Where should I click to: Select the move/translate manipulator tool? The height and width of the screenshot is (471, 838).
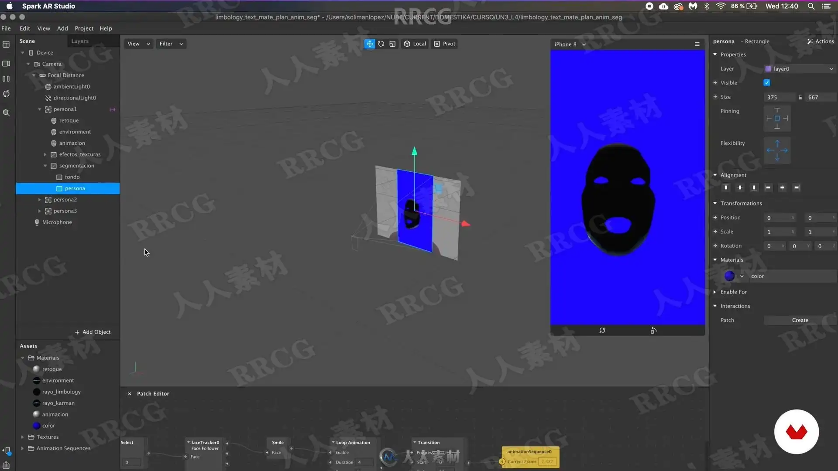[x=369, y=44]
